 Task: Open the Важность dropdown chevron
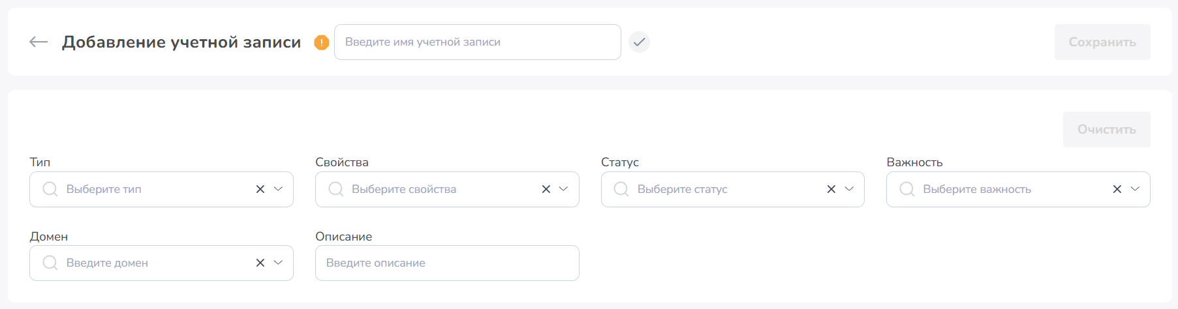[x=1135, y=189]
